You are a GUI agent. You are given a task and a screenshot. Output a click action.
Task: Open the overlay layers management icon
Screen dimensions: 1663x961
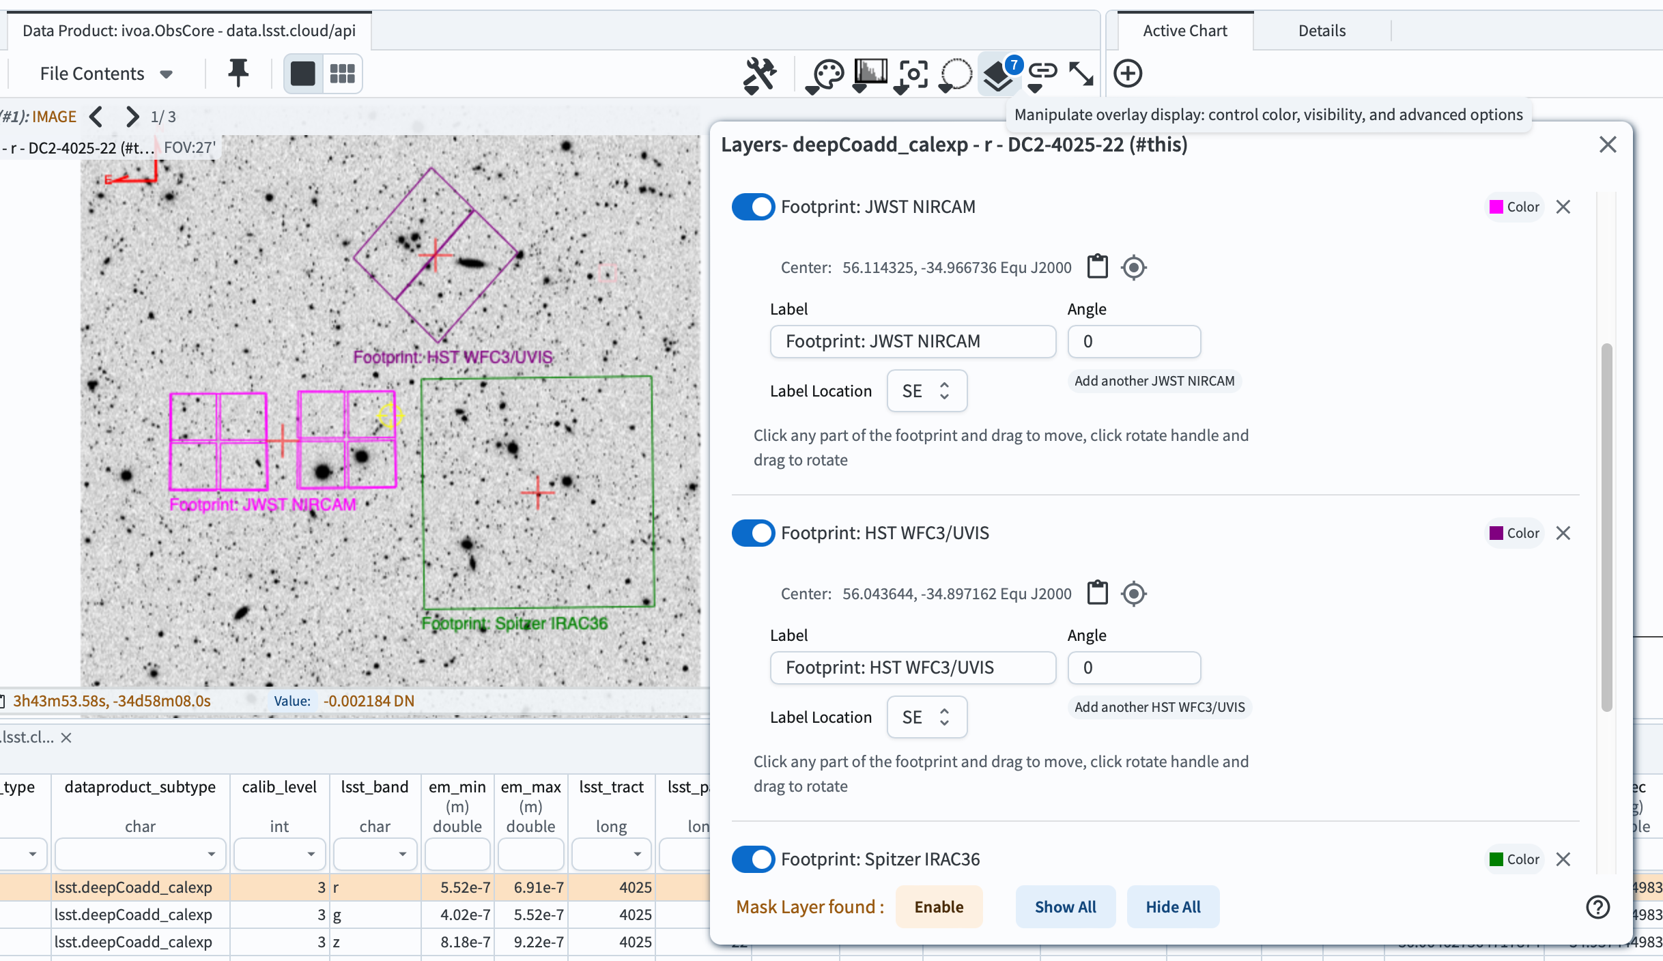pos(996,73)
